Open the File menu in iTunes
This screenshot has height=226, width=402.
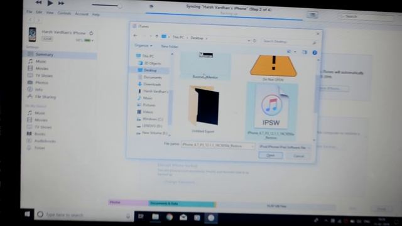(30, 12)
